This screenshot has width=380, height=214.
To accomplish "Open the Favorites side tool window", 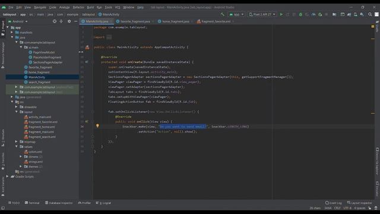I will (3, 161).
